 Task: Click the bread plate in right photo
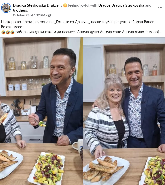click(x=106, y=170)
